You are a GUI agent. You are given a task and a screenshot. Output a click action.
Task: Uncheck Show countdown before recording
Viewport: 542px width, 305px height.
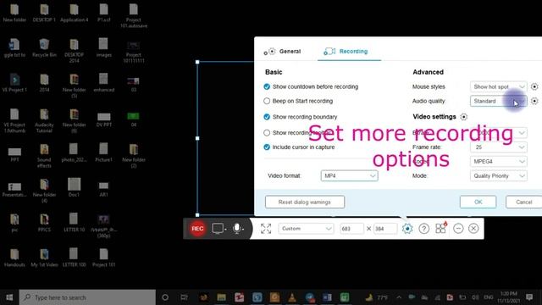267,86
